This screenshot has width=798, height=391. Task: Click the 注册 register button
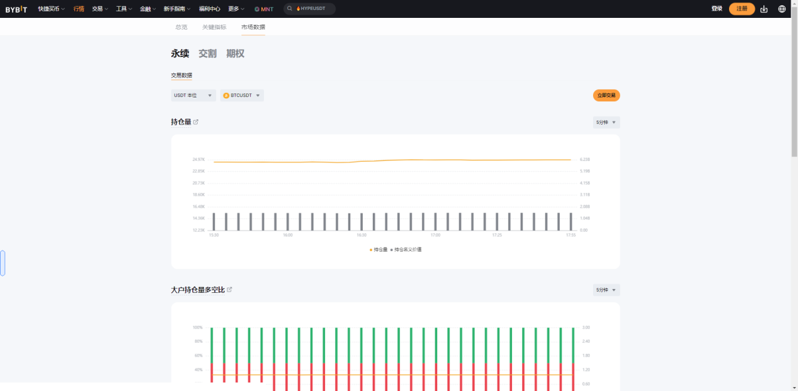pyautogui.click(x=742, y=9)
